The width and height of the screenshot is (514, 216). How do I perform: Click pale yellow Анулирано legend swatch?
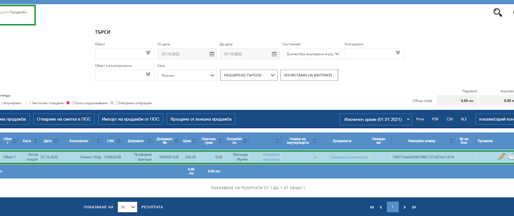(x=27, y=103)
